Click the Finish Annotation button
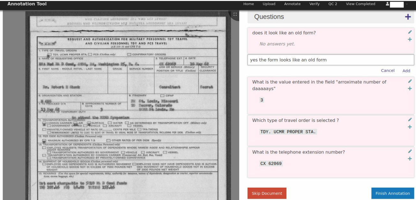This screenshot has height=200, width=416. [x=393, y=193]
